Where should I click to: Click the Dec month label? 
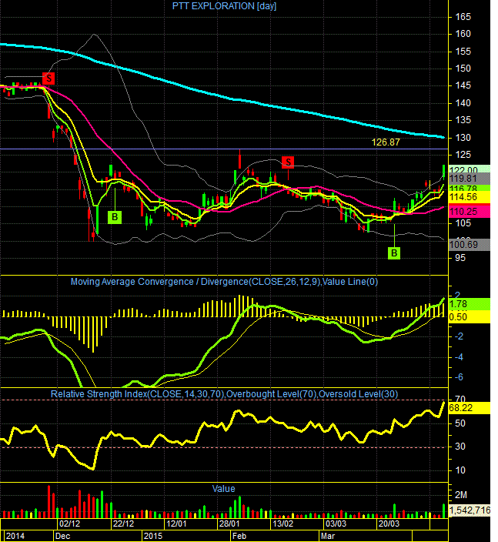(x=62, y=536)
